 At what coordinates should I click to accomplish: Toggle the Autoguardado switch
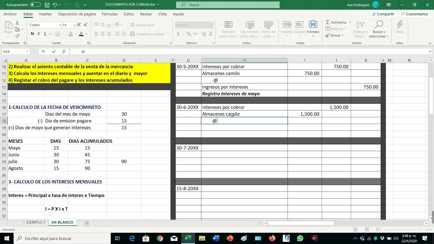point(35,5)
